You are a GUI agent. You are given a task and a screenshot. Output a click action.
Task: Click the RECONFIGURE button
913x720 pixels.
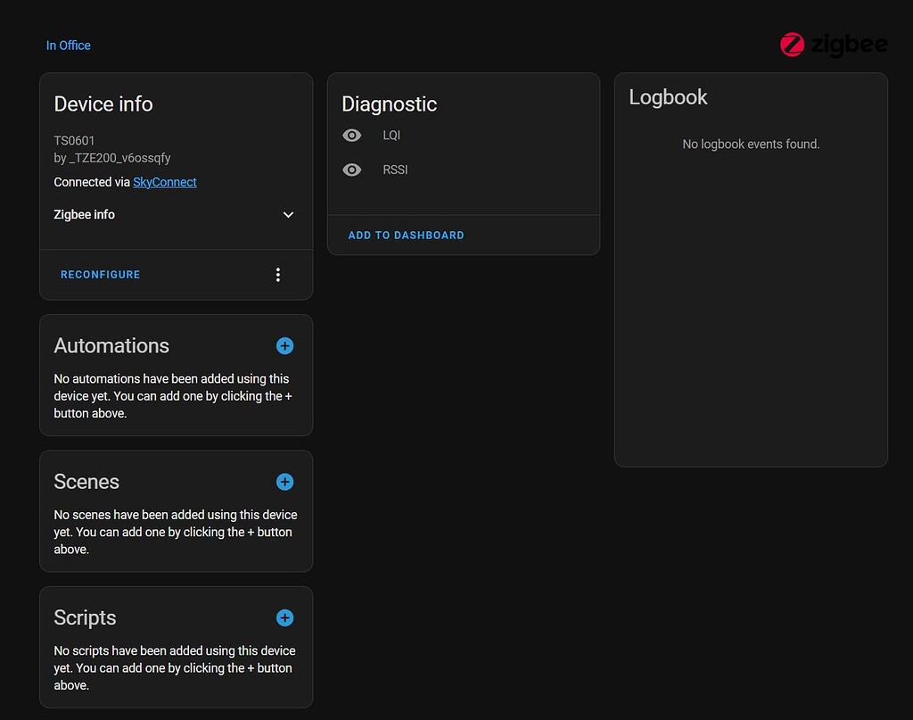pos(100,275)
